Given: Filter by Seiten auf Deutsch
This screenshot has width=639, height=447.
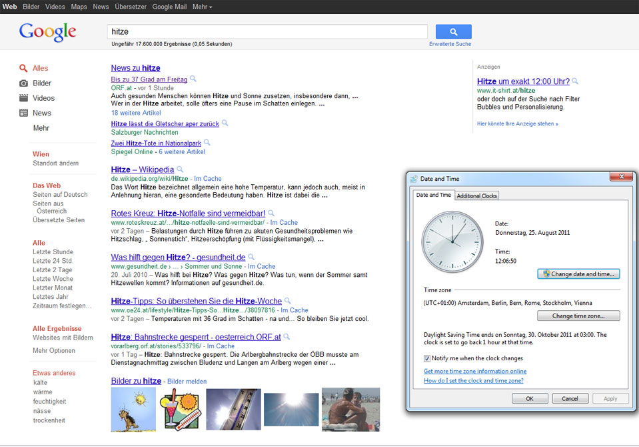Looking at the screenshot, I should tap(61, 194).
